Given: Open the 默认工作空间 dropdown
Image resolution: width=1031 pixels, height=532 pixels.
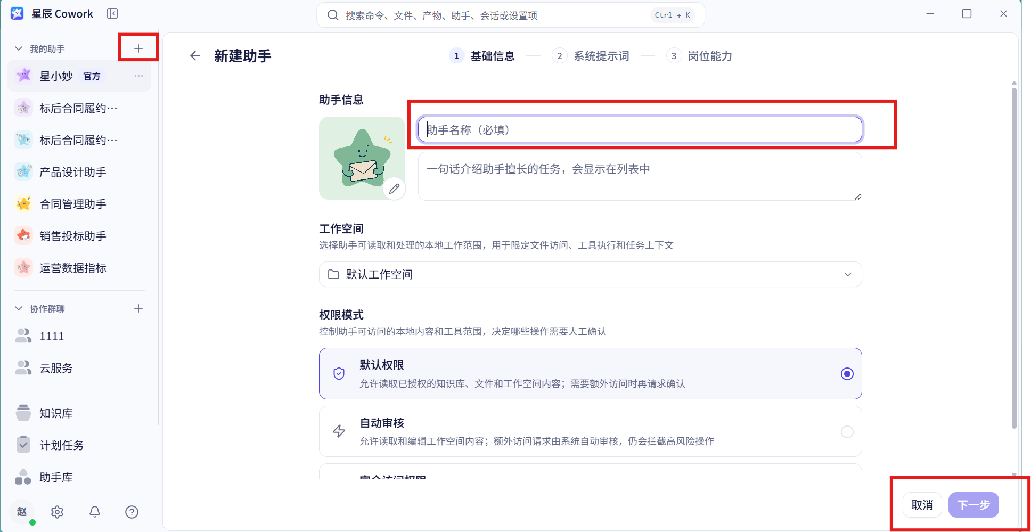Looking at the screenshot, I should point(590,274).
